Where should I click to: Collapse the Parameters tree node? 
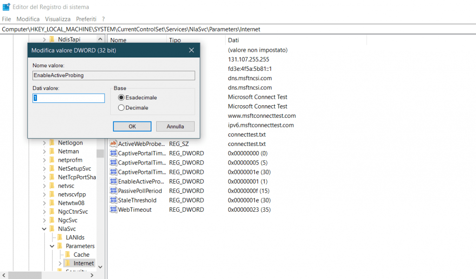tap(52, 246)
